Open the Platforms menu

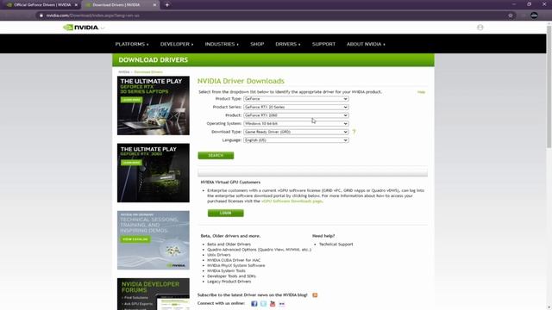[132, 44]
